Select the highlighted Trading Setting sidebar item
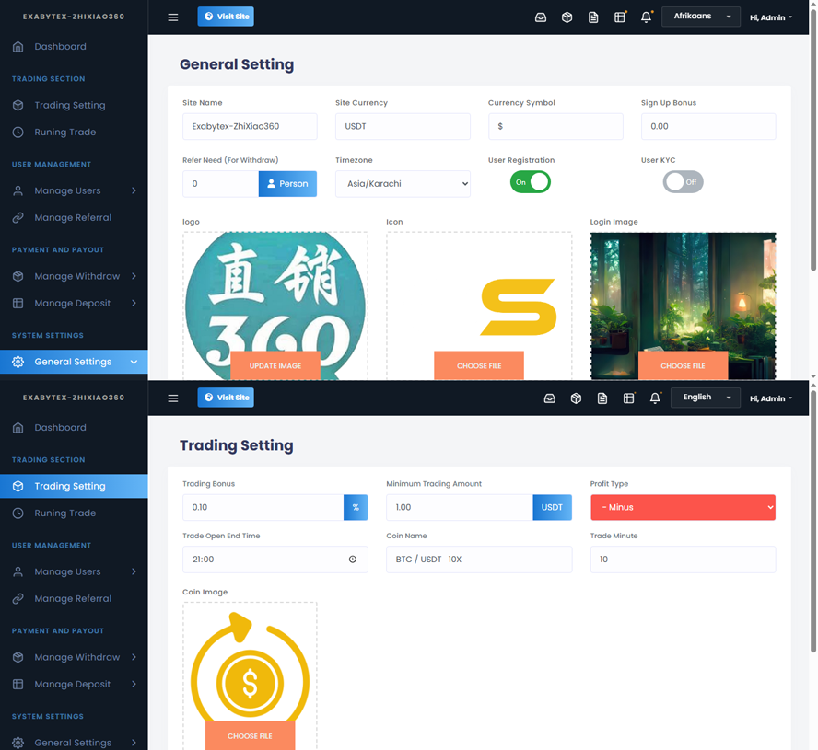Image resolution: width=818 pixels, height=750 pixels. [x=70, y=486]
